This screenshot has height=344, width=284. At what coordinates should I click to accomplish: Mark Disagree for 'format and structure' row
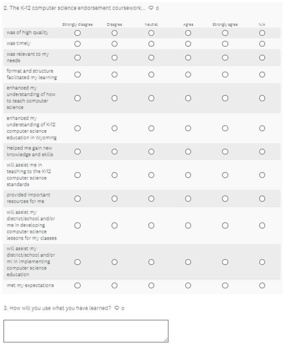[x=114, y=74]
